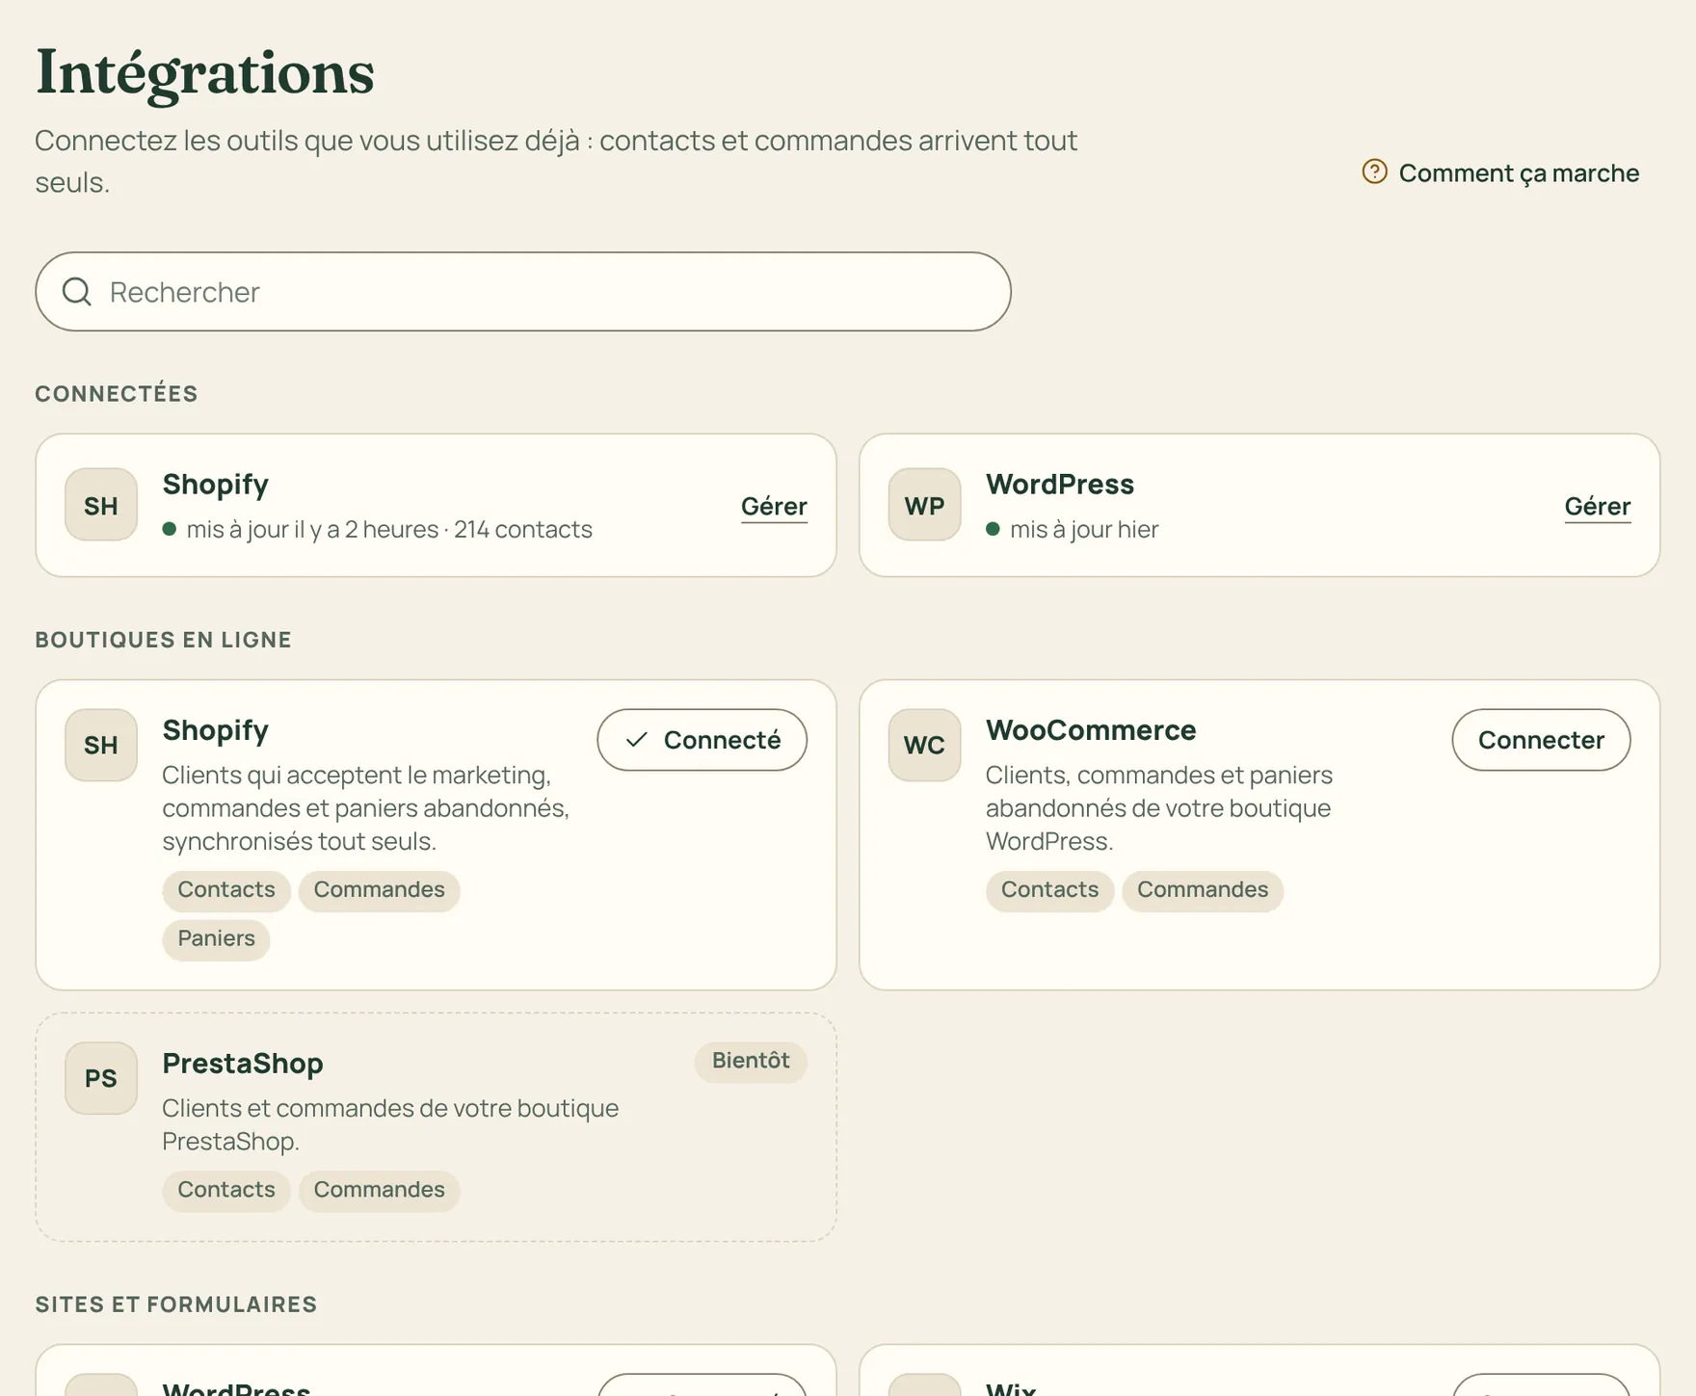This screenshot has width=1696, height=1396.
Task: Focus the Rechercher search field
Action: coord(523,292)
